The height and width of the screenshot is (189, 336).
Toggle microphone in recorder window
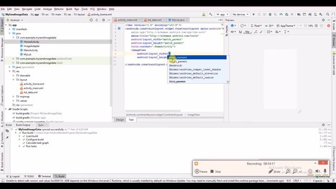tap(325, 171)
